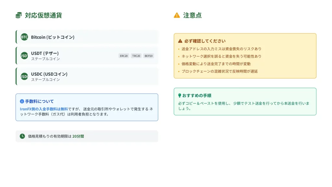Click the blue info icon beside 手数料について
The height and width of the screenshot is (187, 332).
click(x=22, y=101)
